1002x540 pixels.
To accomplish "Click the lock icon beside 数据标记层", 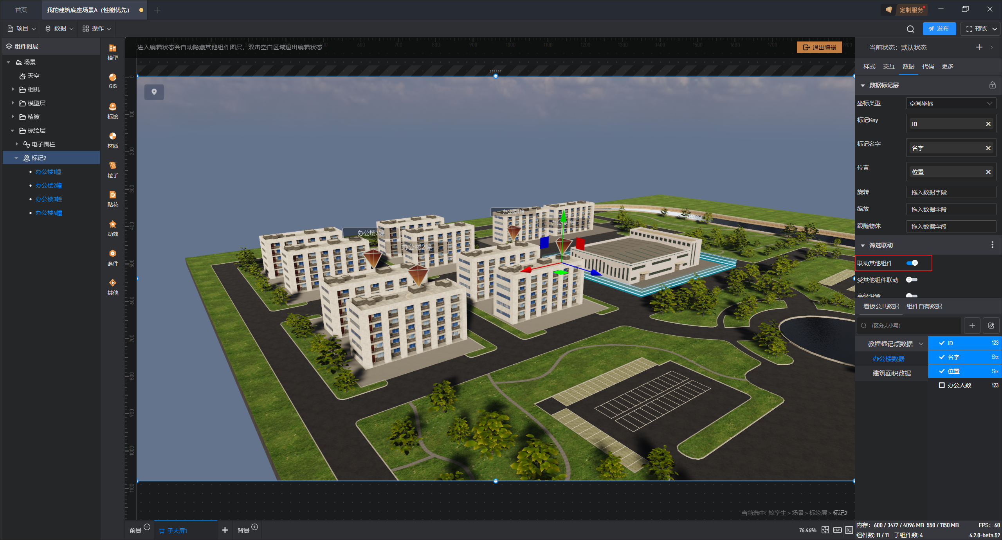I will coord(992,85).
